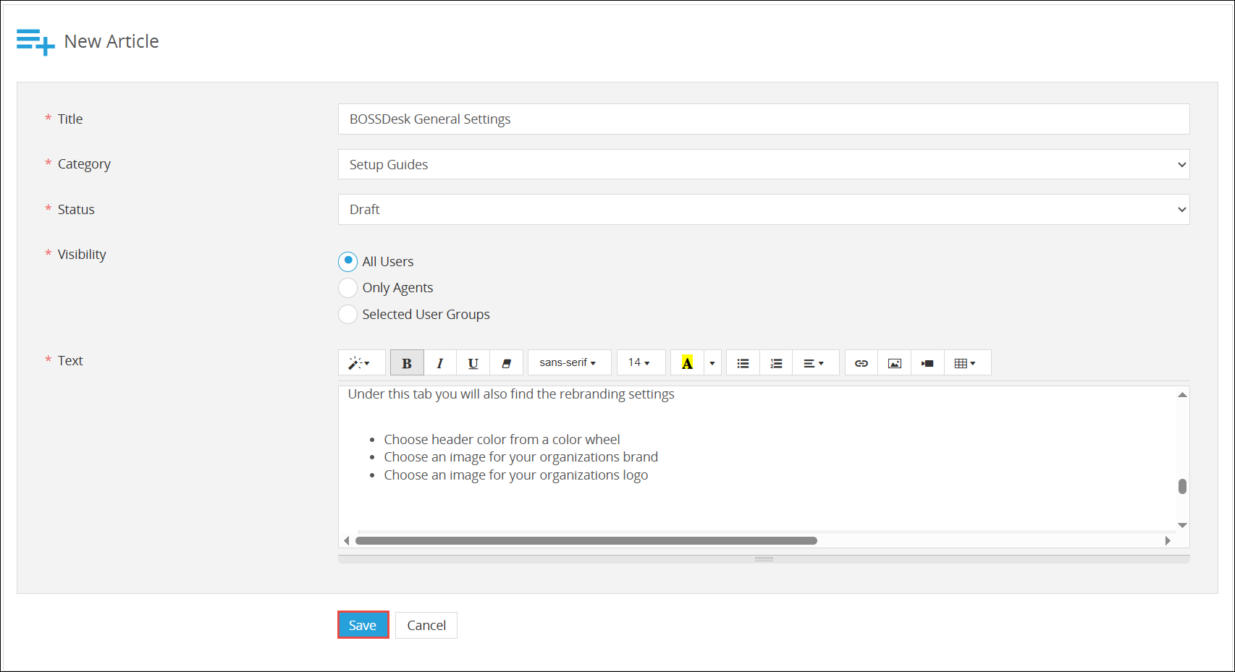Insert an unordered bullet list
This screenshot has height=672, width=1235.
[743, 363]
